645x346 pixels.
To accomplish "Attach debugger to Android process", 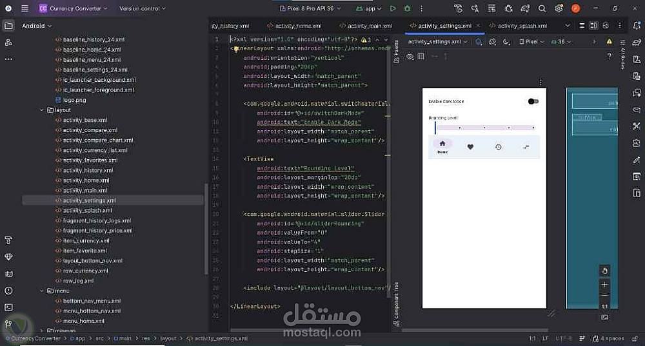I will pos(508,8).
